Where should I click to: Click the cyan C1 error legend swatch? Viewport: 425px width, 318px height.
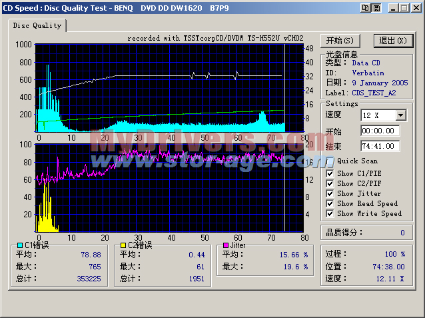pyautogui.click(x=19, y=245)
